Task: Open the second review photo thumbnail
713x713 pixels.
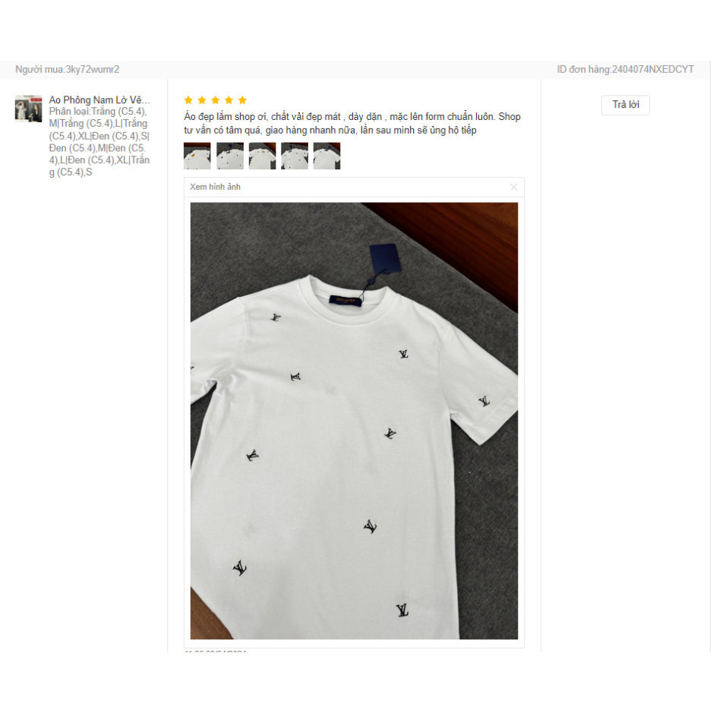Action: click(229, 156)
